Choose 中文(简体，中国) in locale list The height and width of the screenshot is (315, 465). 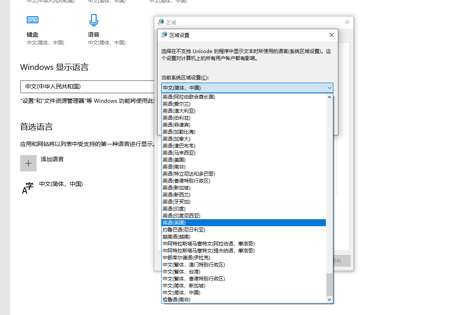pyautogui.click(x=244, y=293)
